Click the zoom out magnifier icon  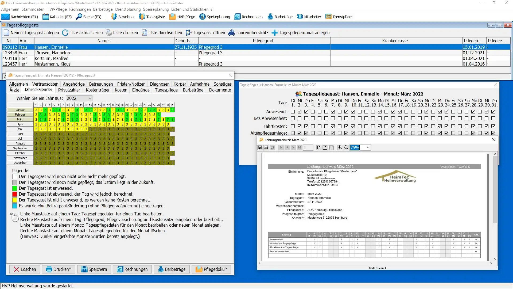pos(346,148)
